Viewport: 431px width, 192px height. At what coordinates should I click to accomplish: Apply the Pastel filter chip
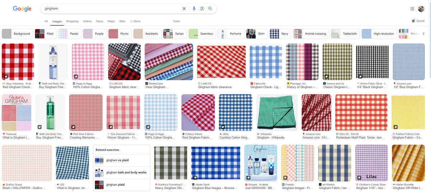70,34
